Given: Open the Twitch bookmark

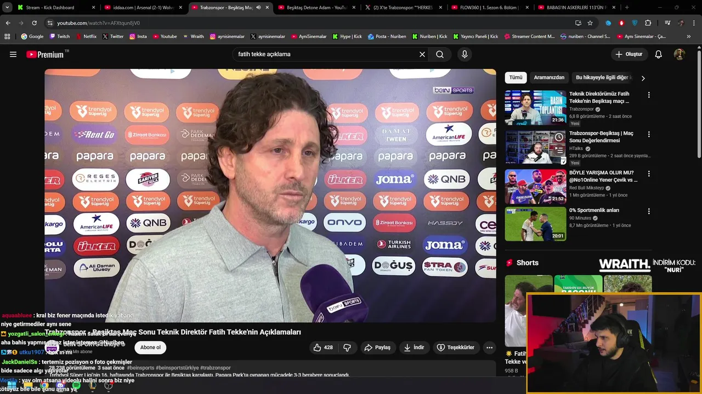Looking at the screenshot, I should click(60, 37).
